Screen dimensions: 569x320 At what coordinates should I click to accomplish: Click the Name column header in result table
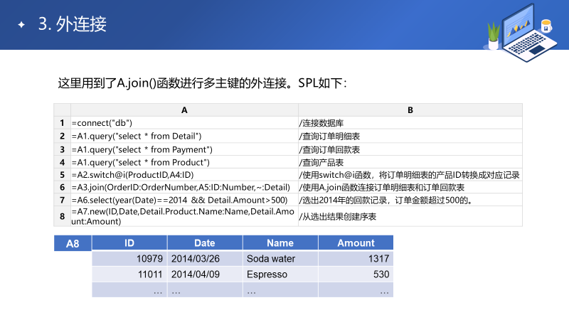[280, 242]
